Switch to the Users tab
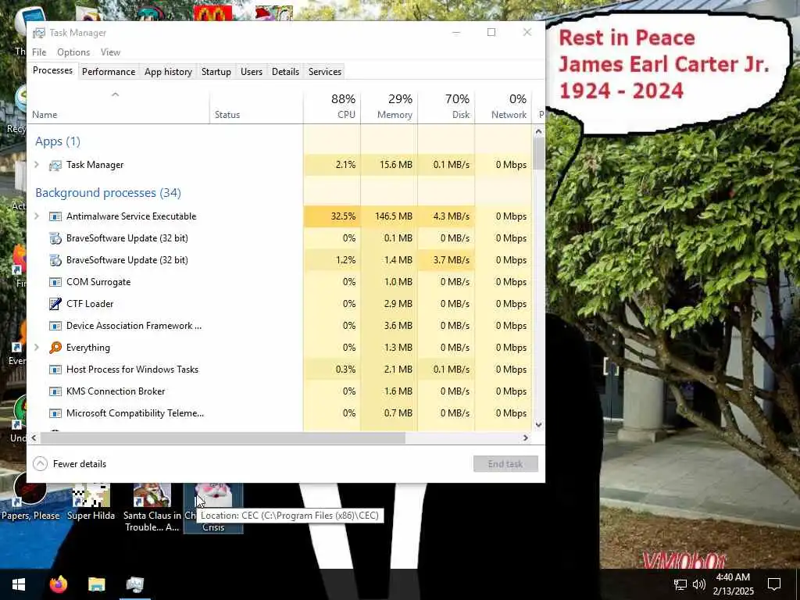Viewport: 800px width, 600px height. click(251, 72)
